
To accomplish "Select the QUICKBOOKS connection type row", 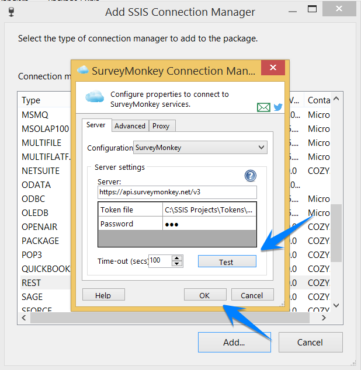I will [46, 269].
